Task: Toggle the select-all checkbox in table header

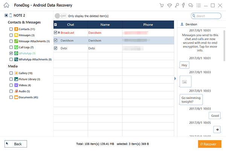Action: pyautogui.click(x=55, y=25)
